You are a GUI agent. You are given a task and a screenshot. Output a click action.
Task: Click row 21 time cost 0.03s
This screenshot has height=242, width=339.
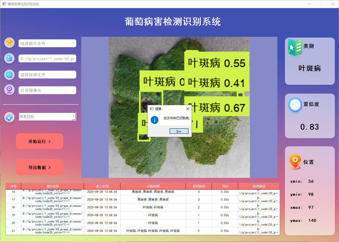[225, 231]
